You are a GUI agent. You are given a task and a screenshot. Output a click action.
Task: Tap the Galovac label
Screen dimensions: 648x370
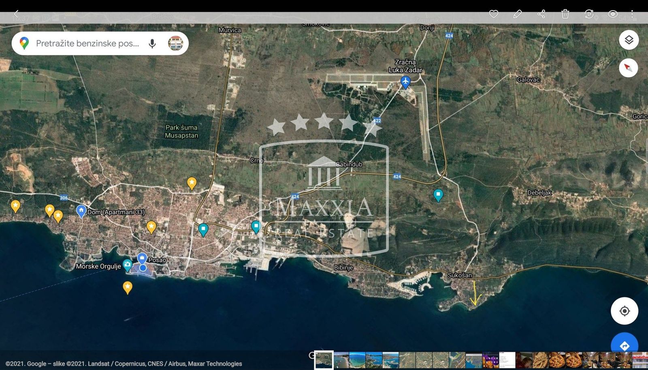pos(528,80)
